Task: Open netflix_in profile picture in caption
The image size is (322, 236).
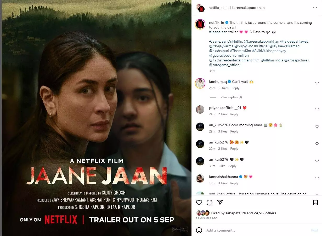Action: (x=200, y=24)
